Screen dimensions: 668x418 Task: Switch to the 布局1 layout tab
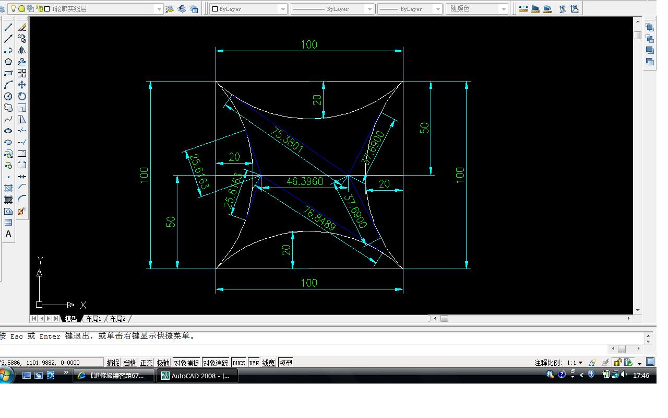[x=93, y=319]
